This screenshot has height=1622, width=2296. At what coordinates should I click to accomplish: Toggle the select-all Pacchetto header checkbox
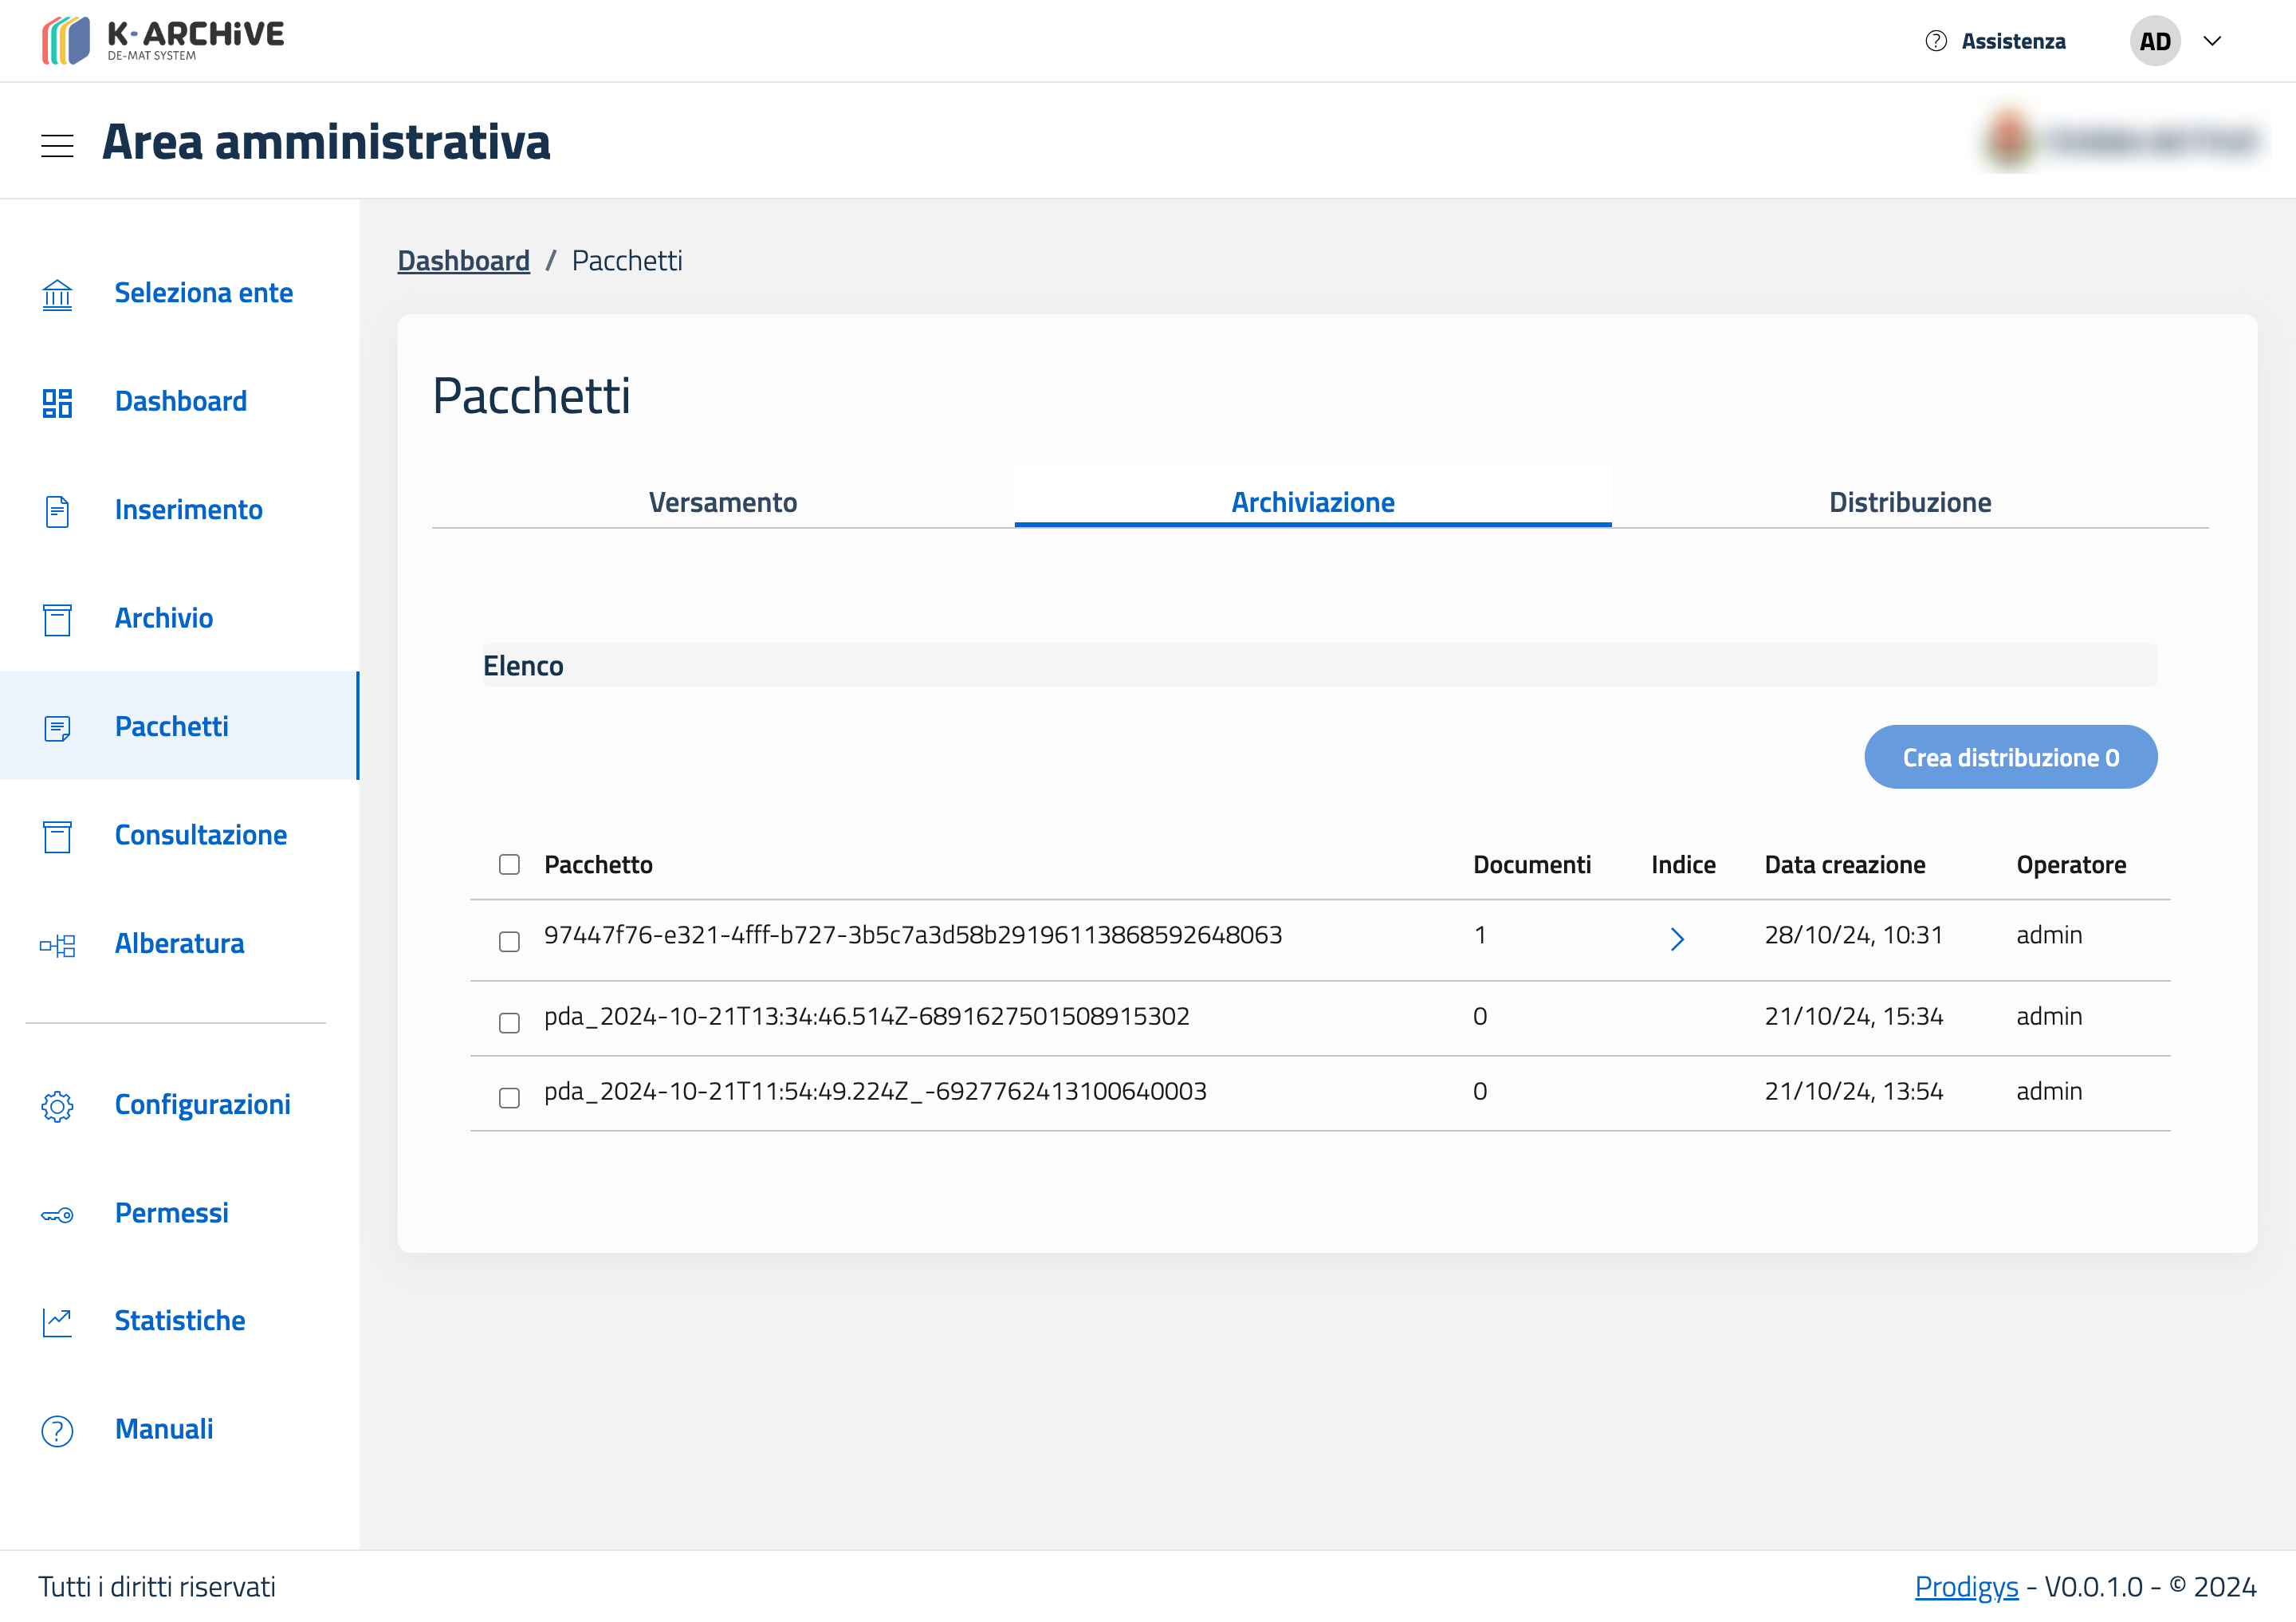(x=509, y=865)
